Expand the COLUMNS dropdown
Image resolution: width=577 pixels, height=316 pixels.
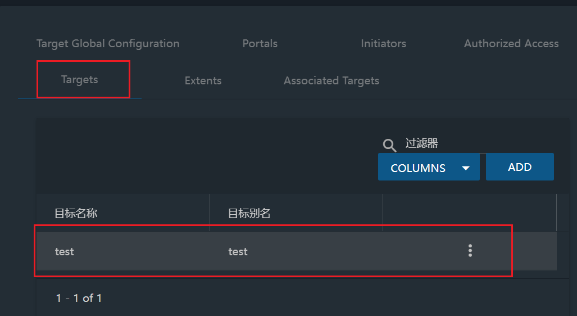click(429, 167)
